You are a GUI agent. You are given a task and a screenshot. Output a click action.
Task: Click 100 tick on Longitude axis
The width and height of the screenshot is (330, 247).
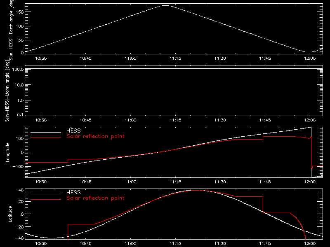coord(20,138)
